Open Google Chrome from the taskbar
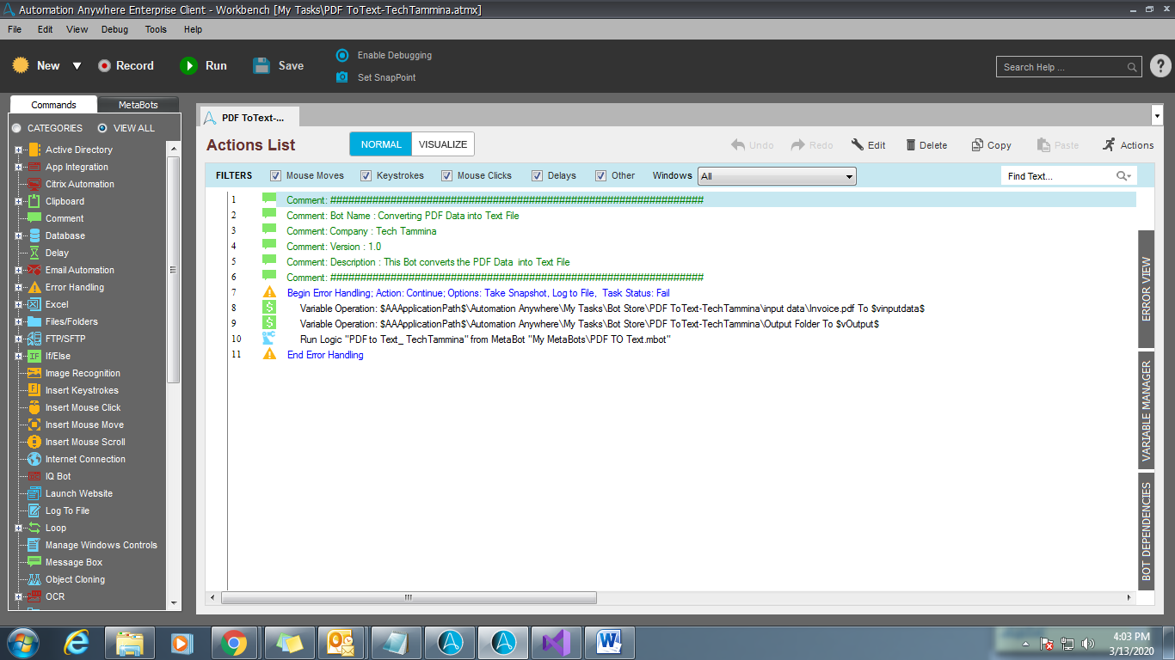The width and height of the screenshot is (1175, 660). pos(234,642)
